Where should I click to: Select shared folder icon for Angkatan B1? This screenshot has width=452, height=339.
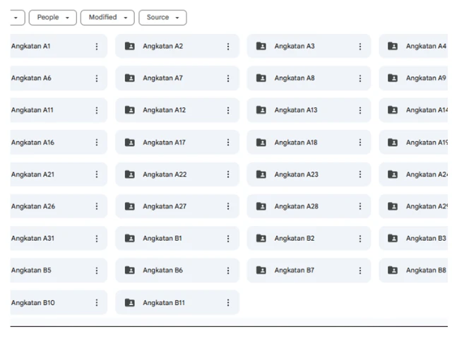point(130,239)
